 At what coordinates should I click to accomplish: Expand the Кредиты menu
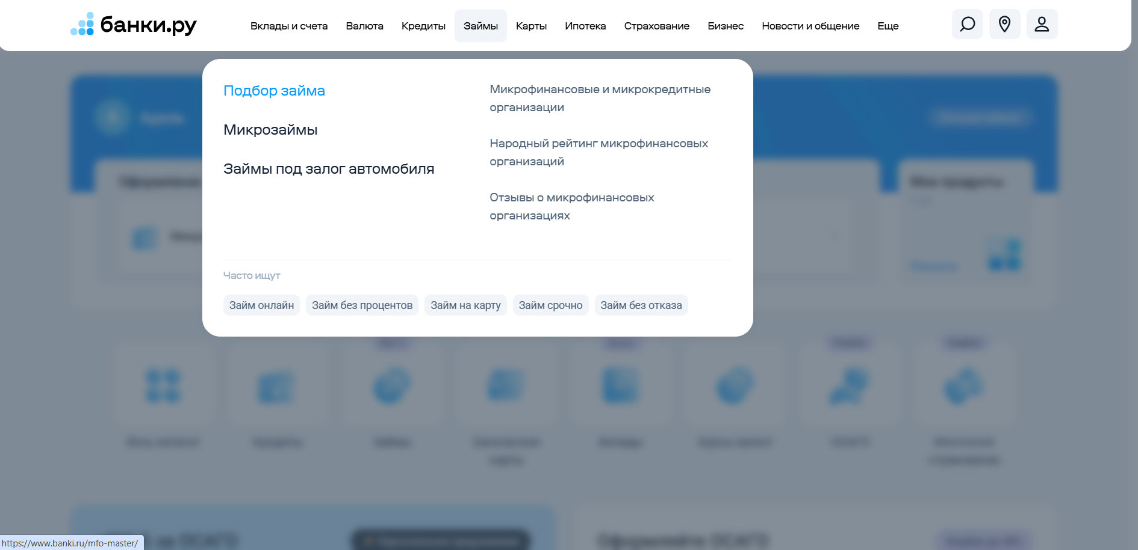click(423, 26)
